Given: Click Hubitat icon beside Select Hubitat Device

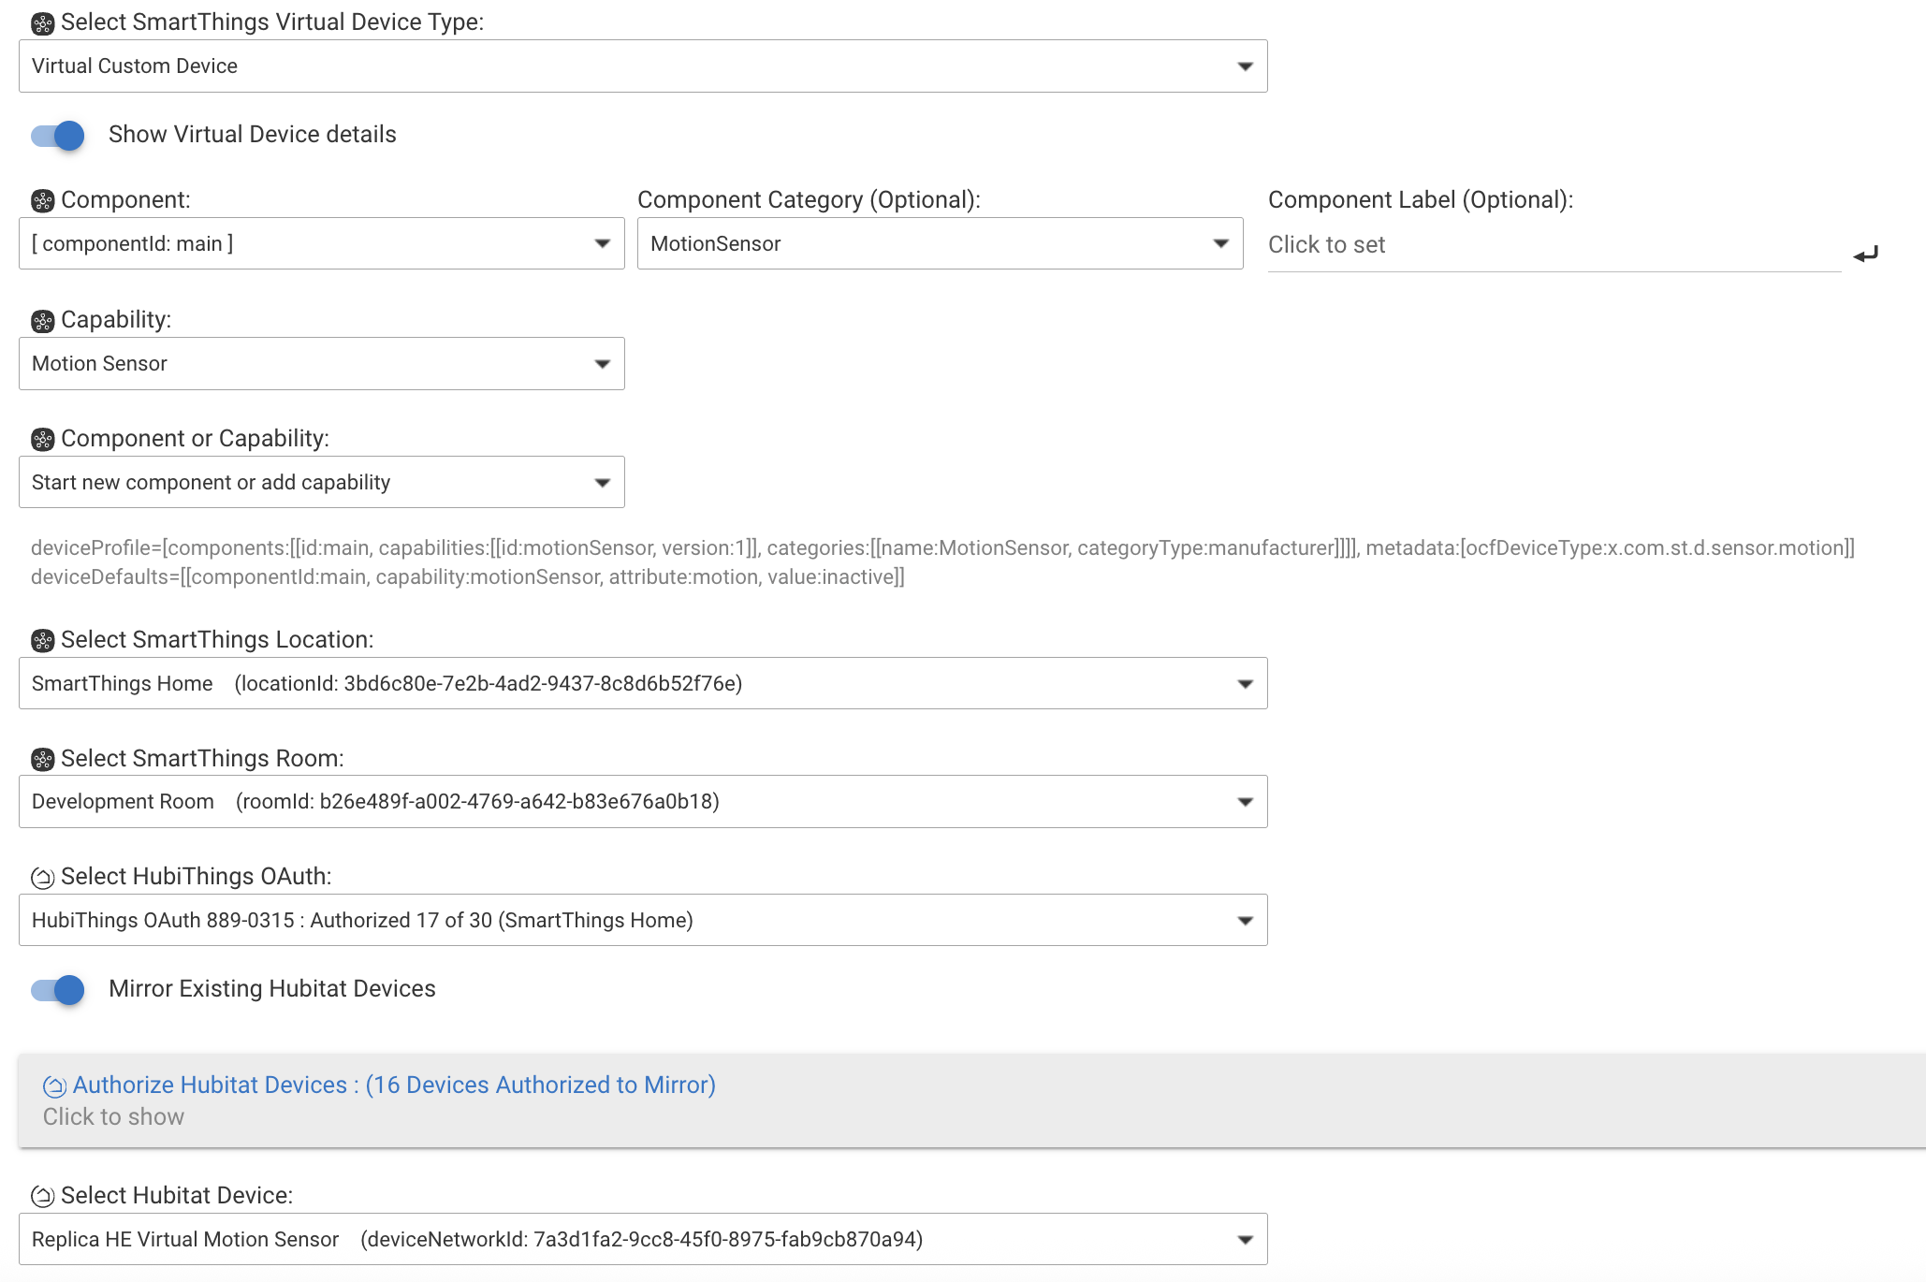Looking at the screenshot, I should (43, 1197).
